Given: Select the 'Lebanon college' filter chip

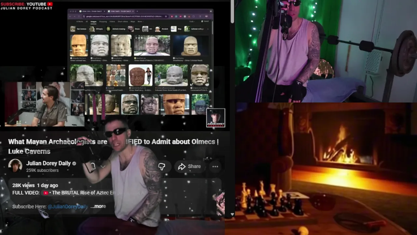Looking at the screenshot, I should click(x=194, y=29).
